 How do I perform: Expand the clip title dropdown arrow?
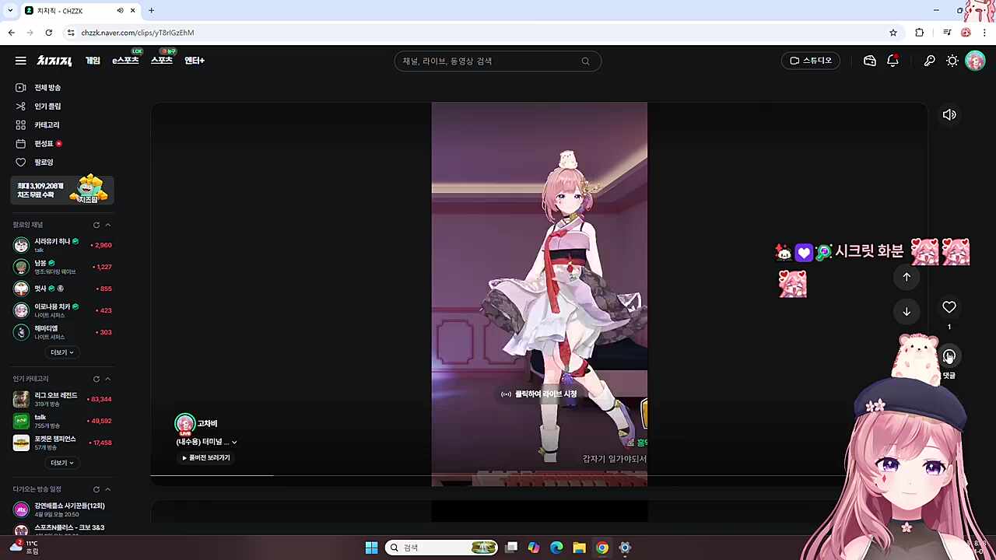234,443
